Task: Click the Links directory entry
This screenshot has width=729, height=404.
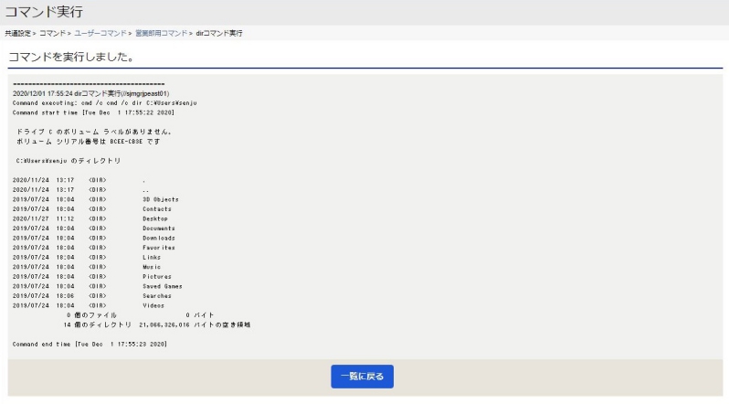Action: [x=152, y=258]
